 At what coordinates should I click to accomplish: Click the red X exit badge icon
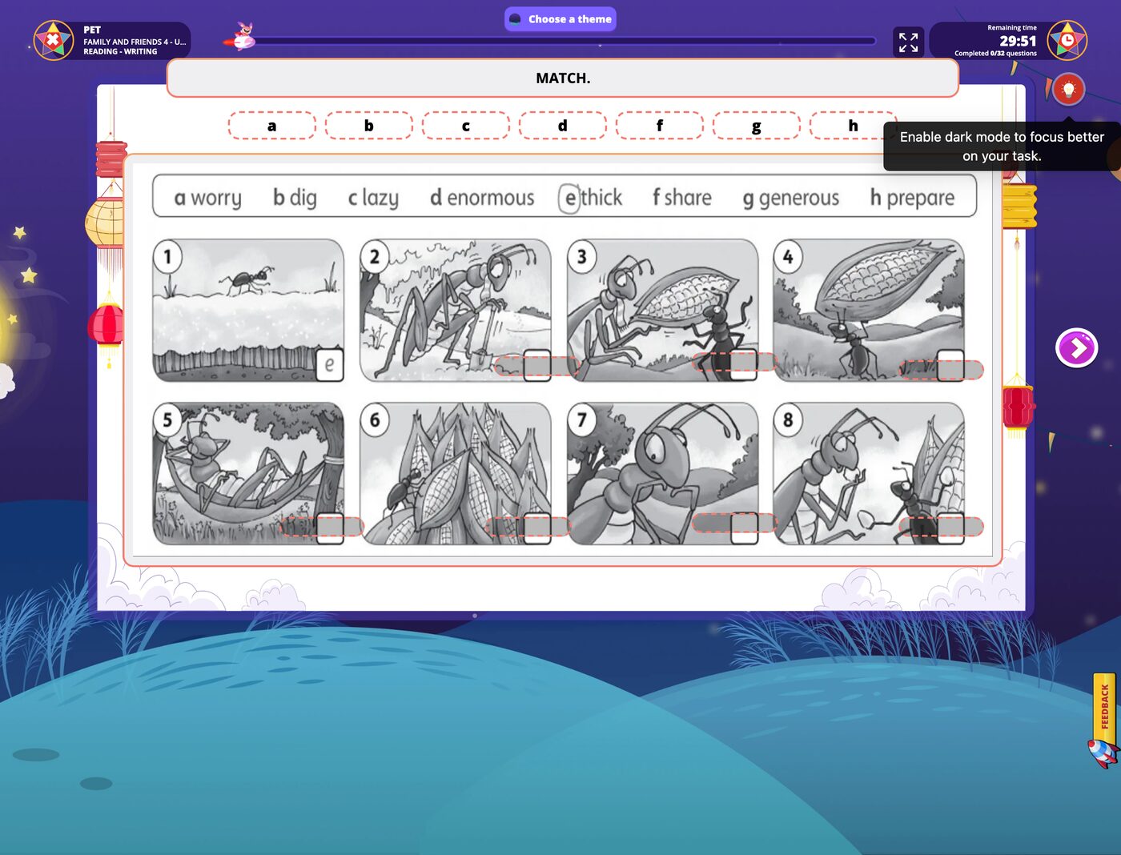tap(53, 40)
